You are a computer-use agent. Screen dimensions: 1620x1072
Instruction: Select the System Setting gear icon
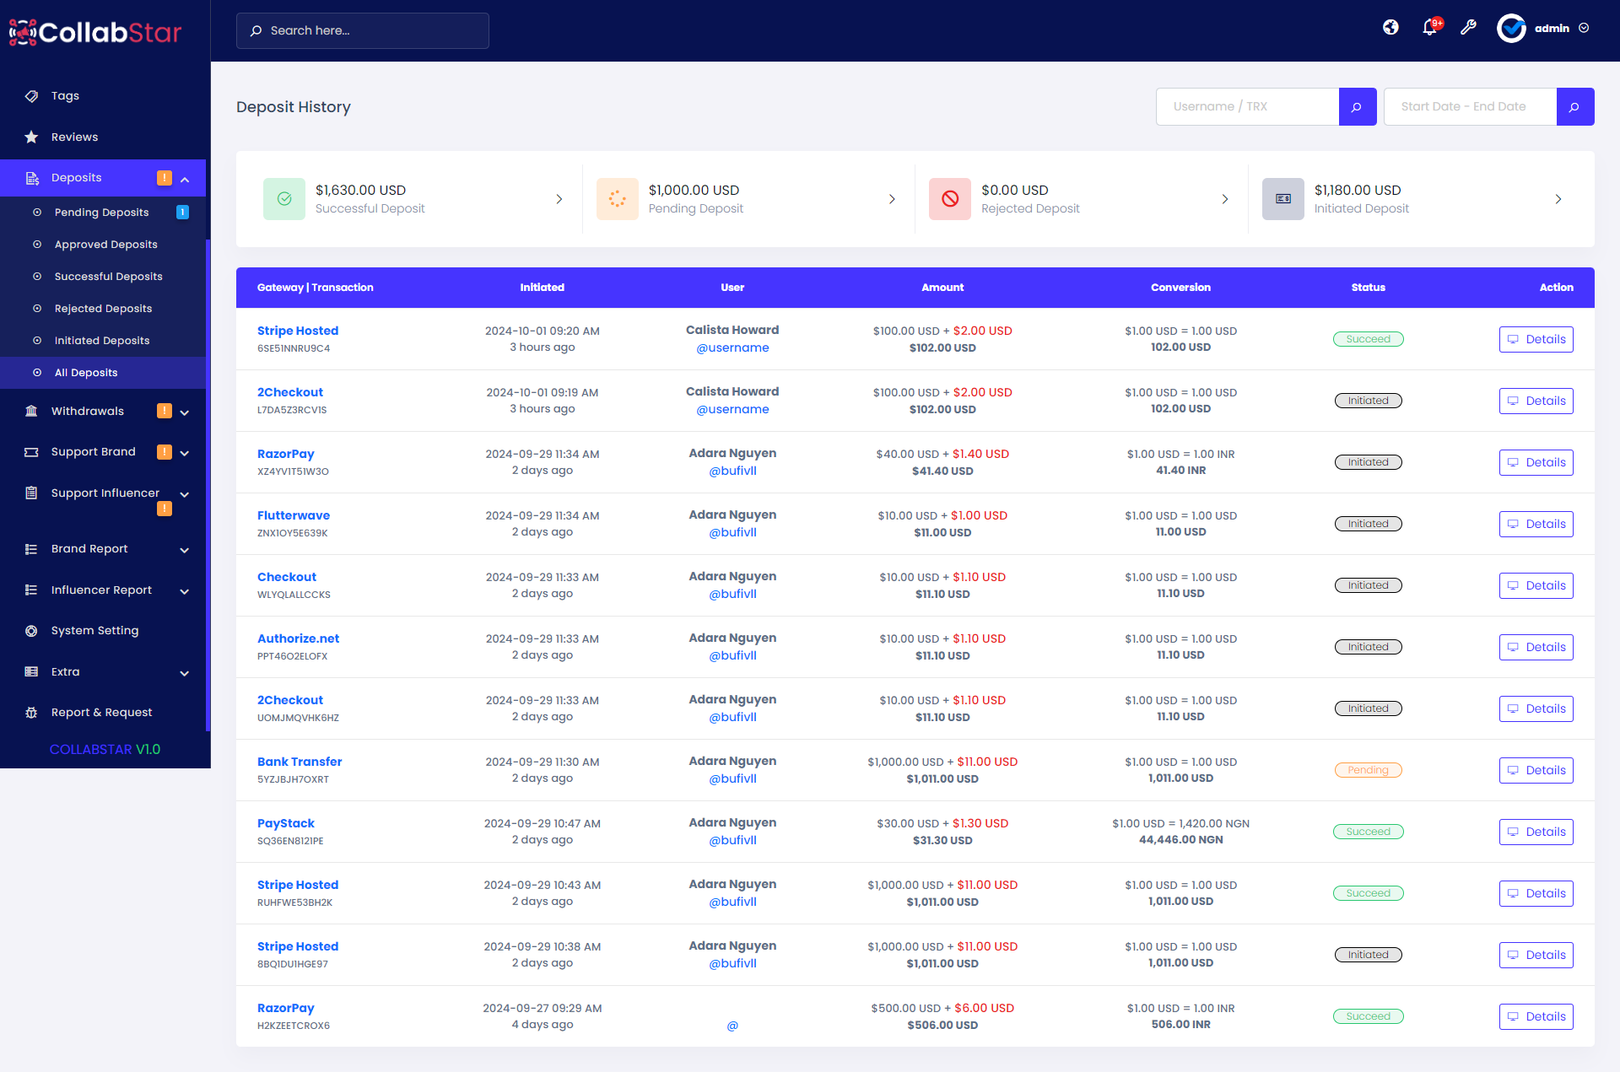tap(30, 630)
